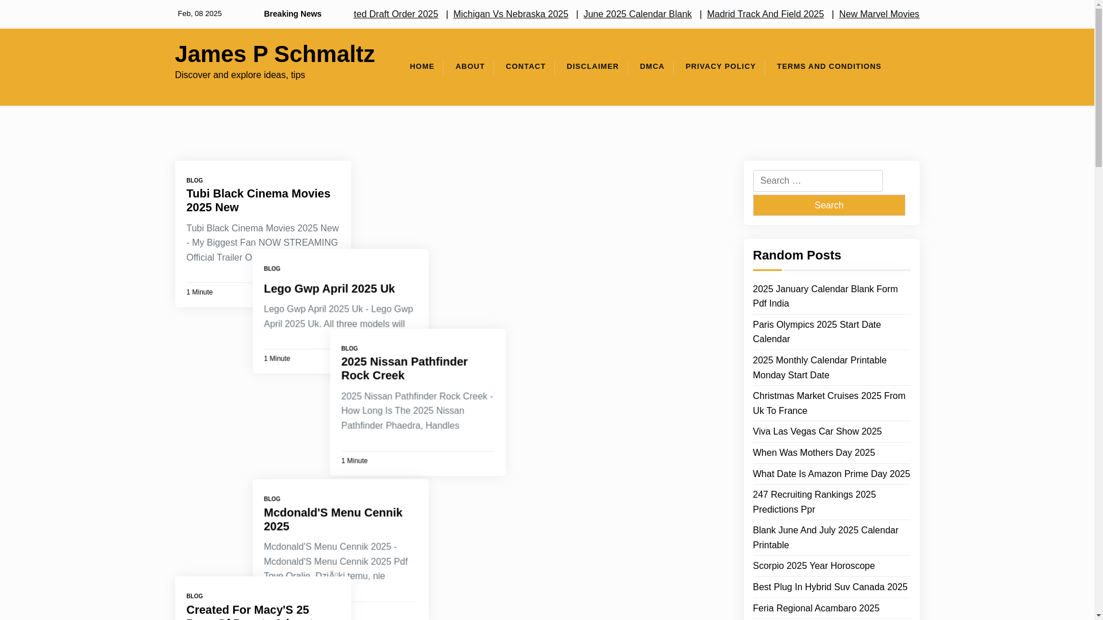This screenshot has width=1103, height=620.
Task: Open When Was Mothers Day 2025
Action: point(813,453)
